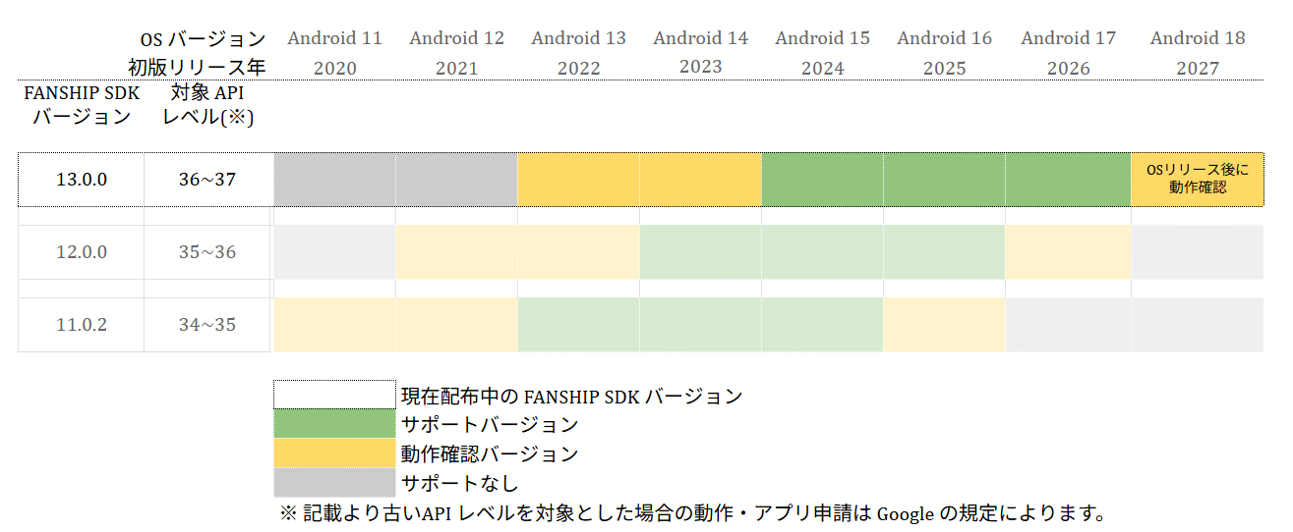Click the gray no-support legend swatch

[x=334, y=482]
